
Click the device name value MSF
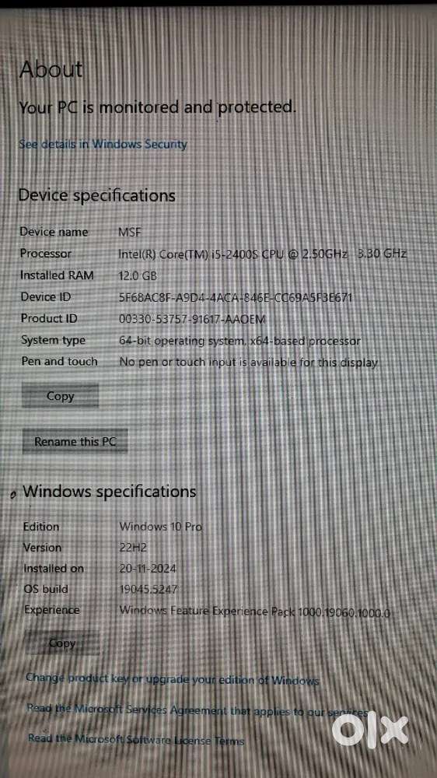point(130,232)
